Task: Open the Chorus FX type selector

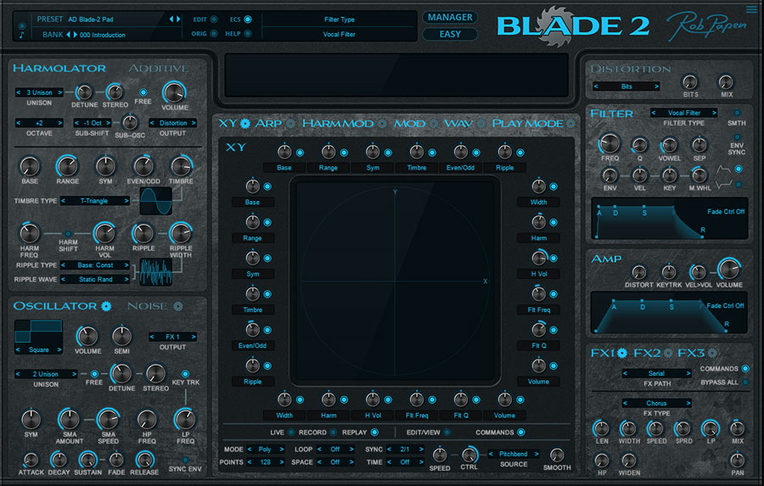Action: coord(656,403)
